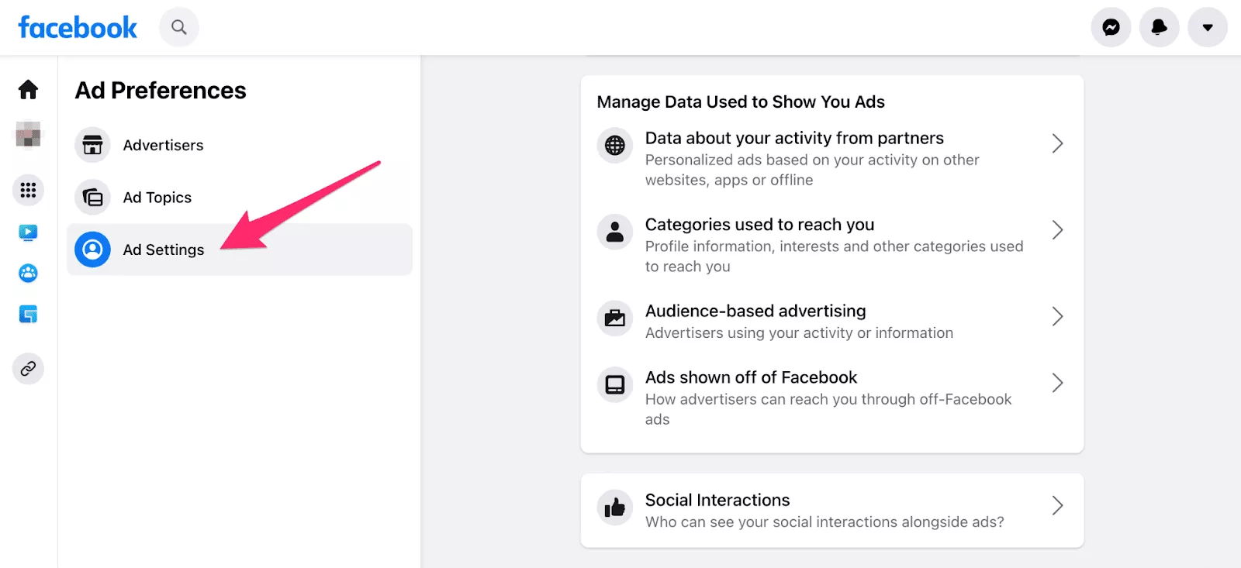Click the Facebook logo
This screenshot has width=1241, height=568.
pos(78,28)
